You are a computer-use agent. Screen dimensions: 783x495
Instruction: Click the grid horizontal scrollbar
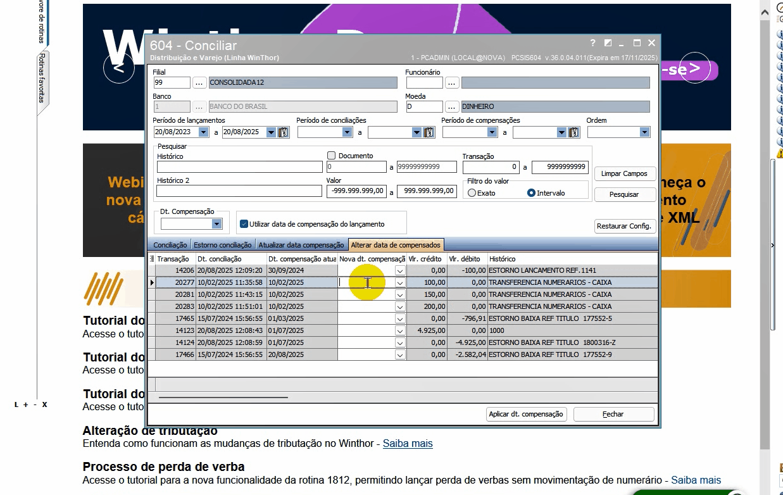pos(223,397)
